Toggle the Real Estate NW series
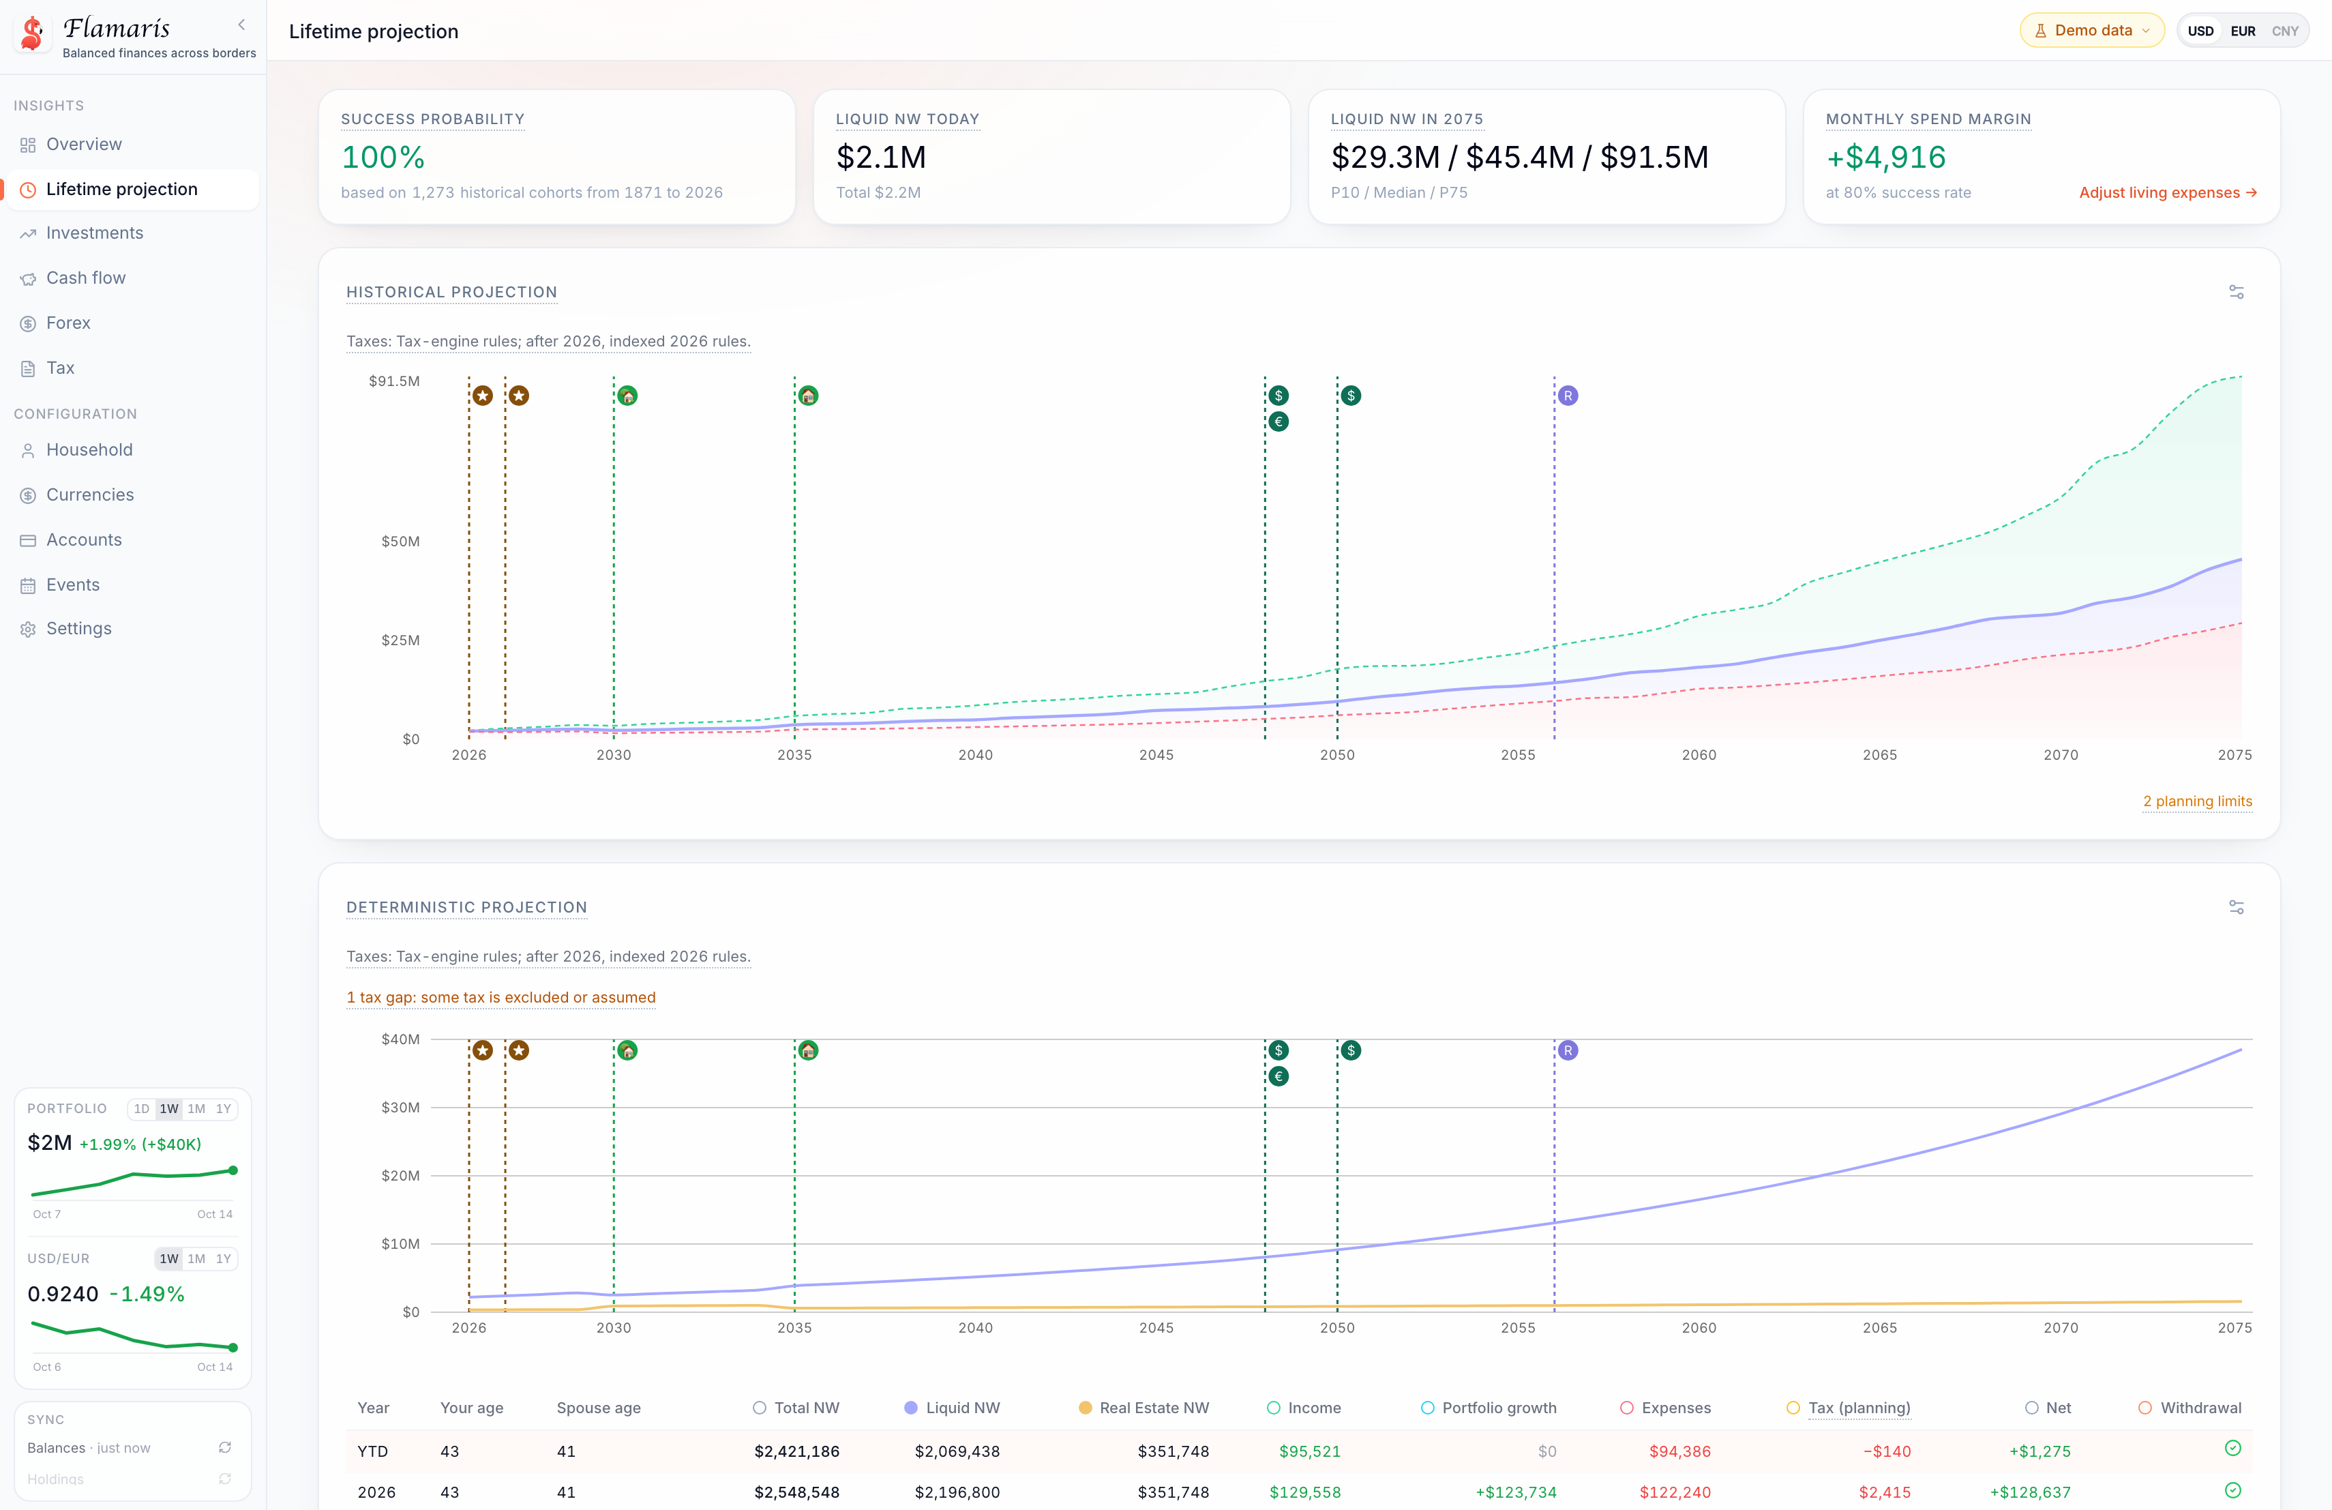Image resolution: width=2332 pixels, height=1510 pixels. click(1143, 1408)
